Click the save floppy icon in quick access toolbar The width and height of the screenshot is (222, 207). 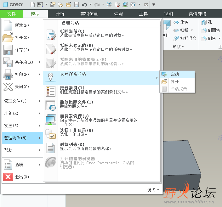pyautogui.click(x=77, y=5)
